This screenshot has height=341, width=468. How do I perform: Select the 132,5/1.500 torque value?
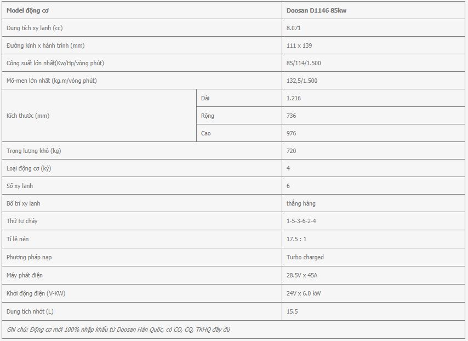click(x=302, y=81)
